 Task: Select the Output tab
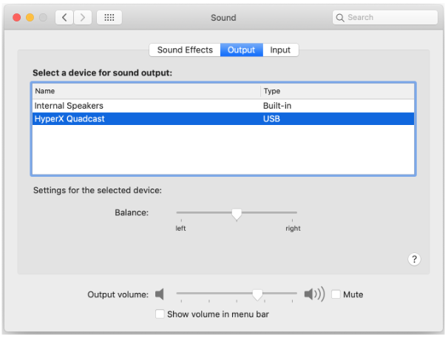click(241, 50)
